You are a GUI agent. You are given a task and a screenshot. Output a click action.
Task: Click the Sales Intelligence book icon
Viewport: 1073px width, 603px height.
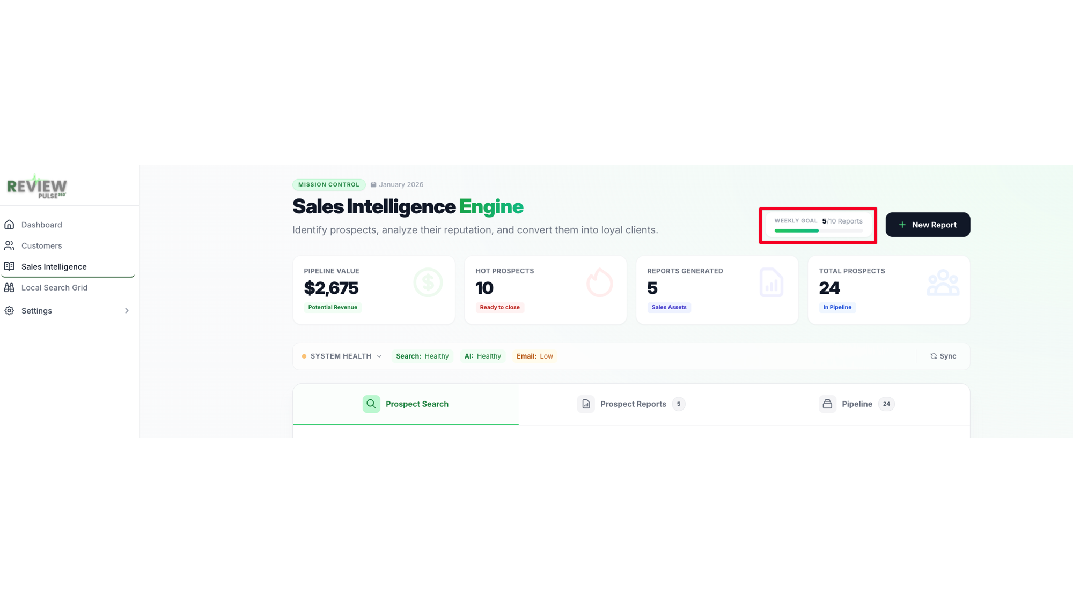point(9,266)
